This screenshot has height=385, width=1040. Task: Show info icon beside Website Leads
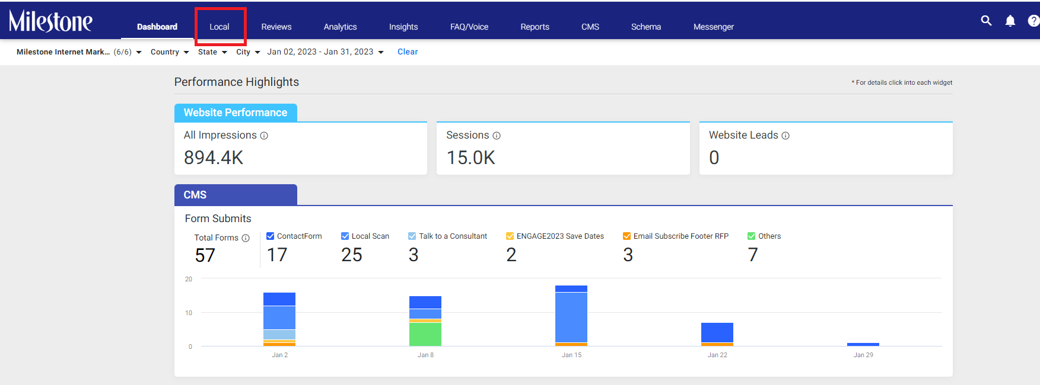[x=785, y=136]
